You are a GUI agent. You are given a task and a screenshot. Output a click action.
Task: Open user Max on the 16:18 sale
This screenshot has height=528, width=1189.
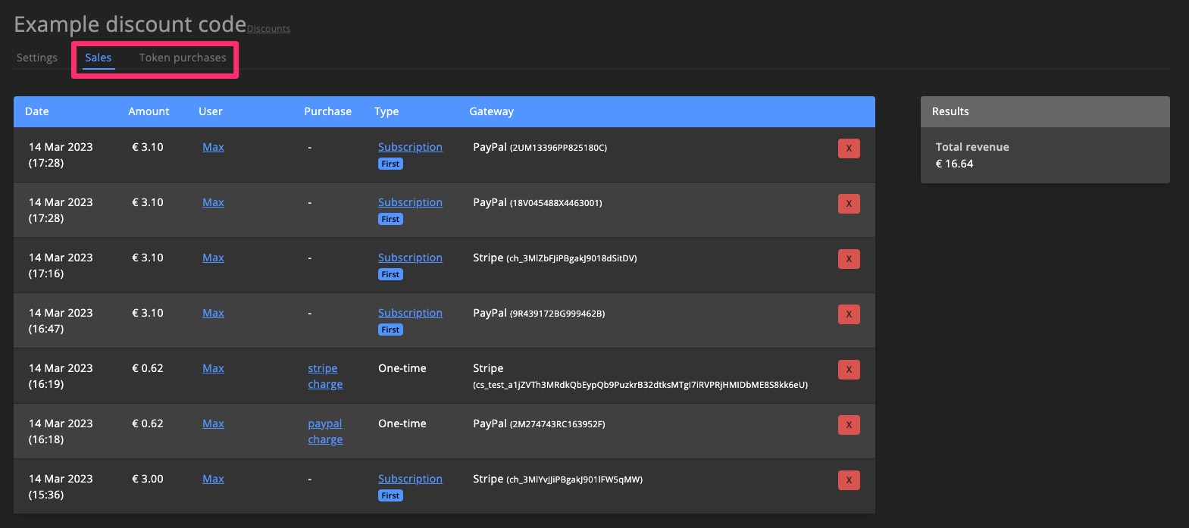(x=213, y=423)
